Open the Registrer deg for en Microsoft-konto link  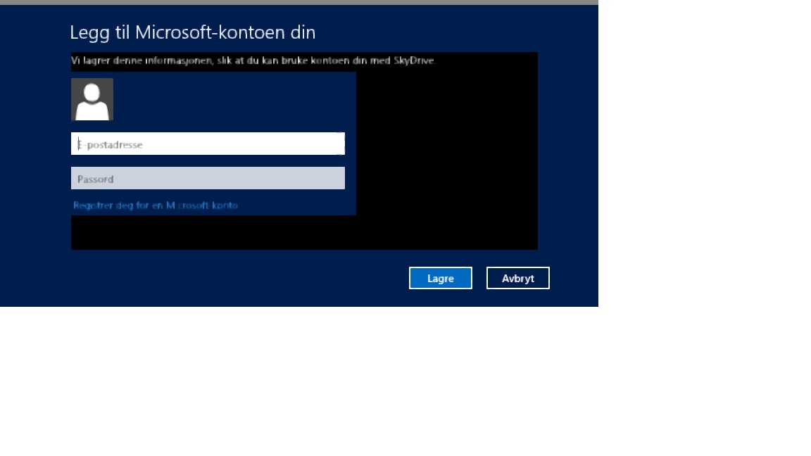click(x=155, y=205)
